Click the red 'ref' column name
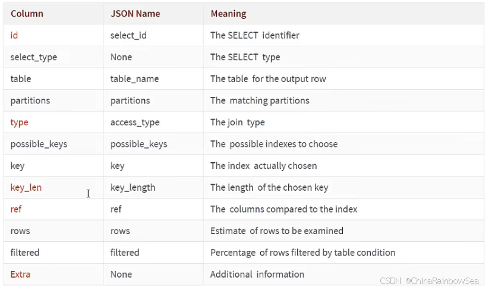Viewport: 495px width, 290px height. [16, 209]
